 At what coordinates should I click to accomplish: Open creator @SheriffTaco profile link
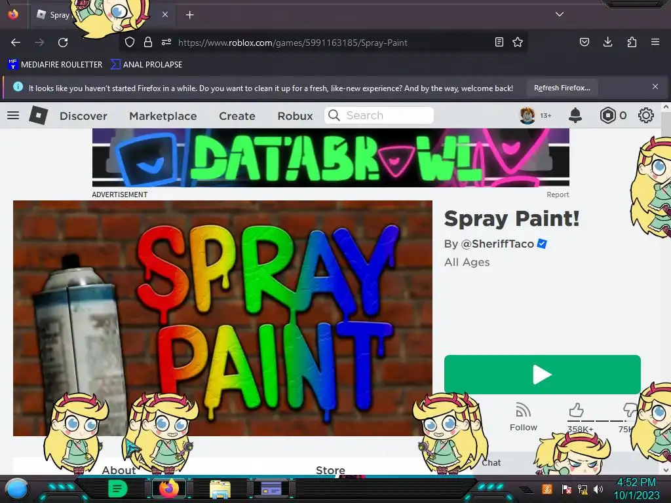[497, 244]
